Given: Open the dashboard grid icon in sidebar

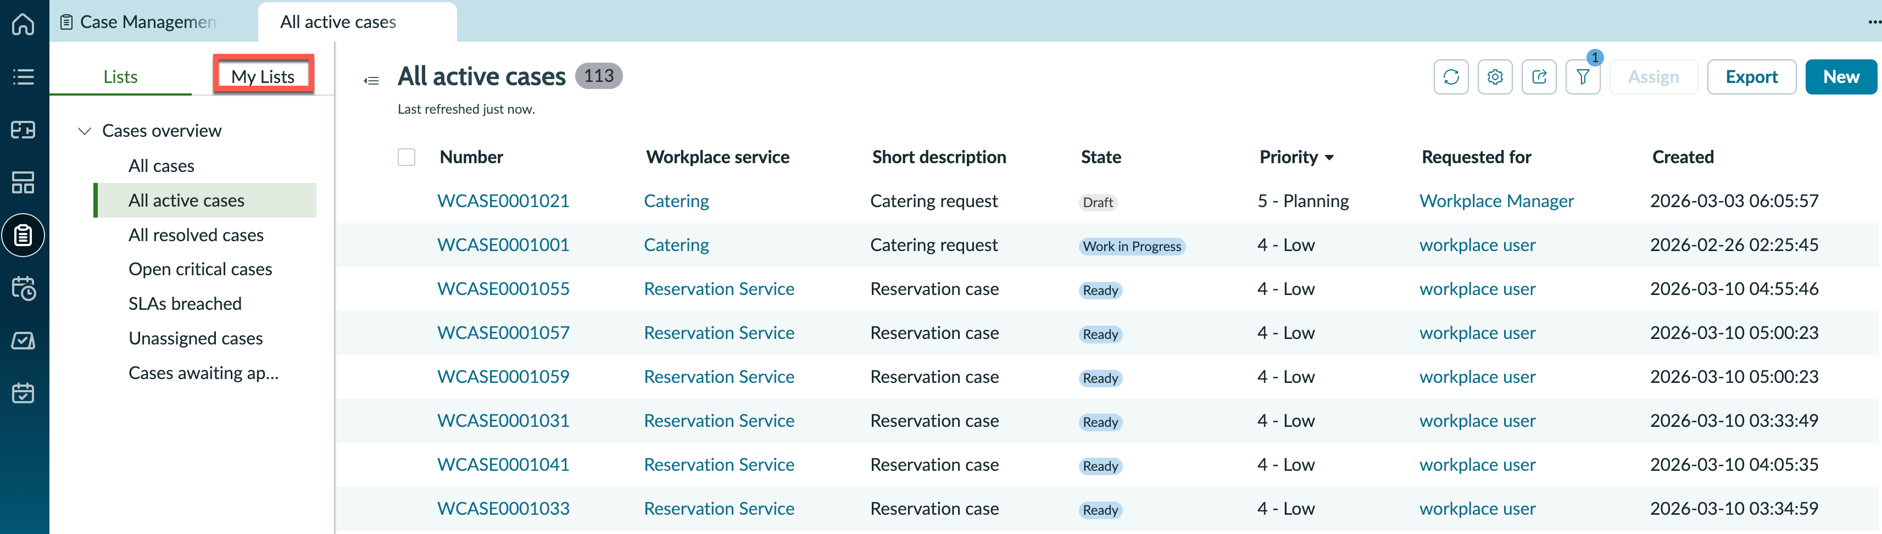Looking at the screenshot, I should coord(24,182).
